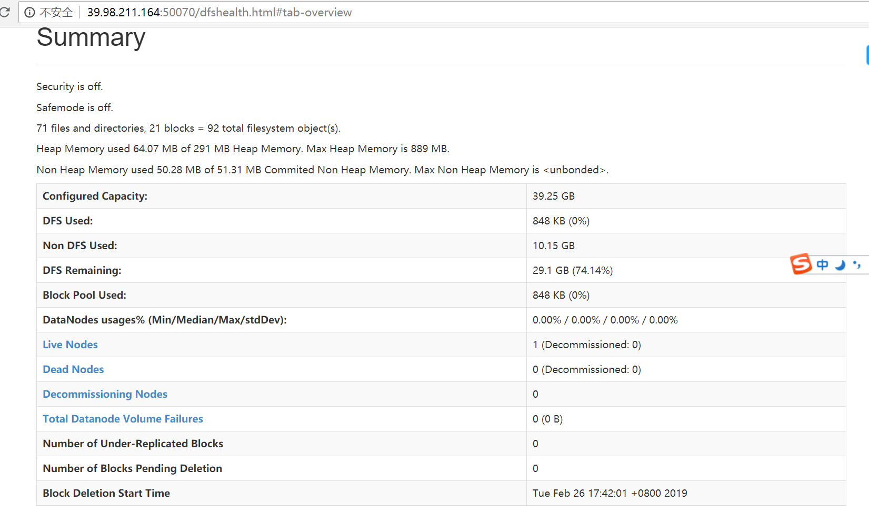The width and height of the screenshot is (869, 511).
Task: Click the Sogou input method logo
Action: pos(801,263)
